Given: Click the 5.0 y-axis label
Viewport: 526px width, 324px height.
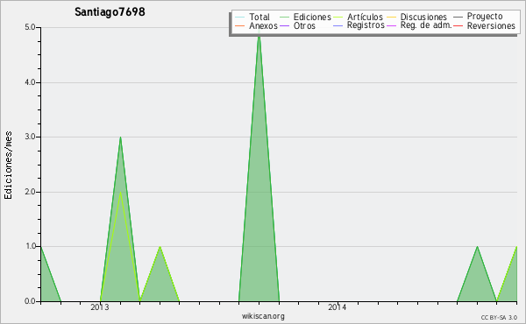Looking at the screenshot, I should point(30,27).
